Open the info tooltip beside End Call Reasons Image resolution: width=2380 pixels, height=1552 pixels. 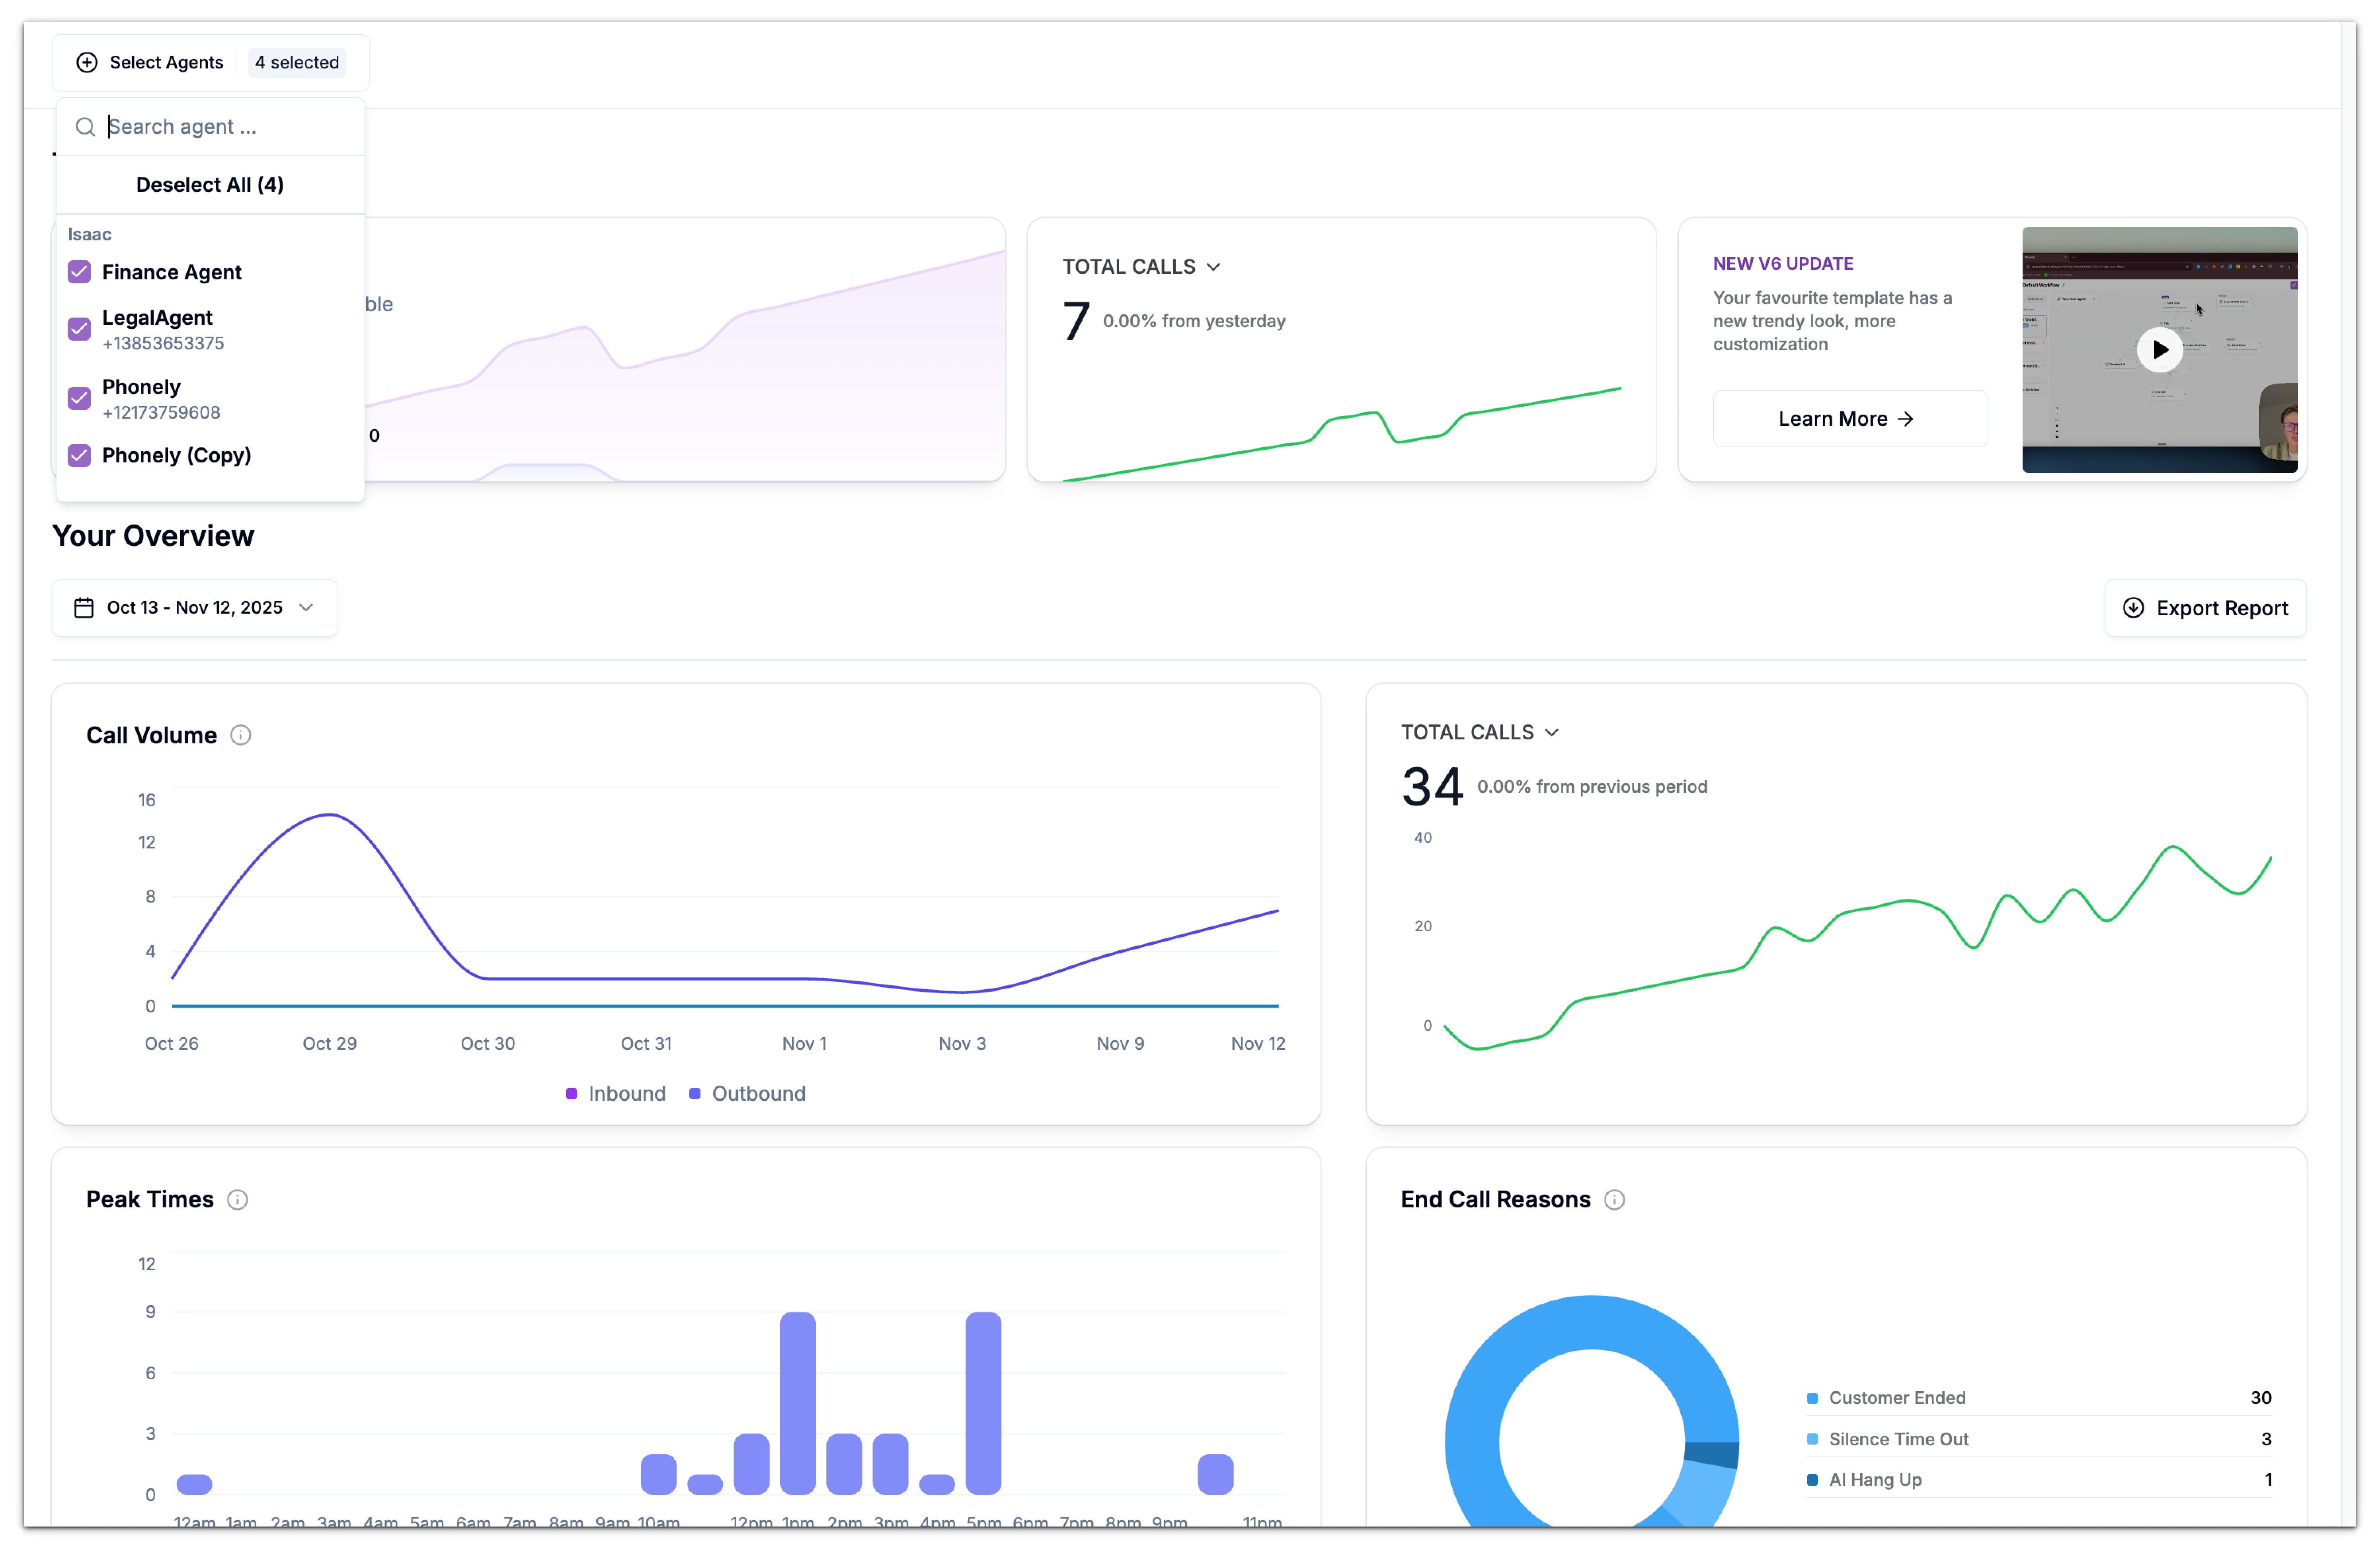pyautogui.click(x=1614, y=1199)
